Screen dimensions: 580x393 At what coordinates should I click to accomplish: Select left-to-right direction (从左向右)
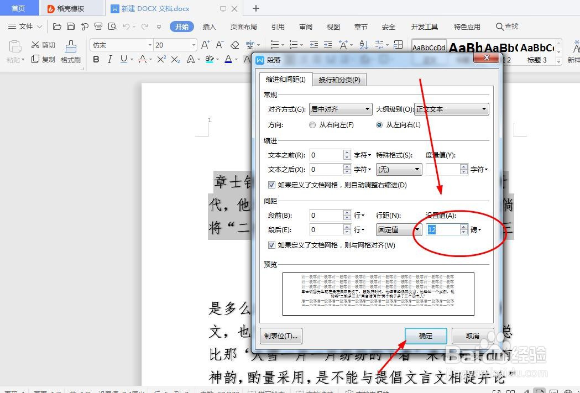379,125
